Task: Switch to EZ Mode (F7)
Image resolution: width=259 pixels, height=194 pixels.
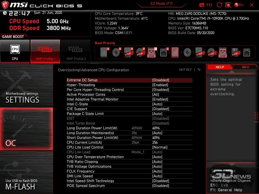Action: pos(161,4)
